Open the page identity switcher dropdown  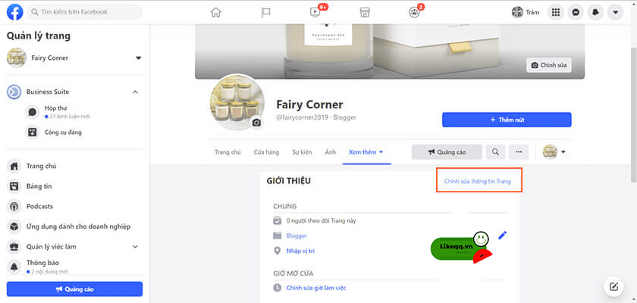(x=554, y=152)
